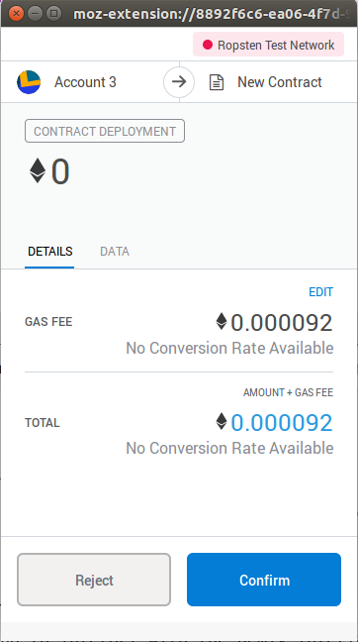Image resolution: width=358 pixels, height=642 pixels.
Task: Open the Ropsten Test Network selector
Action: 269,45
